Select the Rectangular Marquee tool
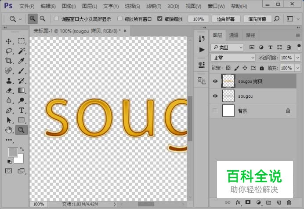Viewport: 304px width, 209px height. click(22, 41)
